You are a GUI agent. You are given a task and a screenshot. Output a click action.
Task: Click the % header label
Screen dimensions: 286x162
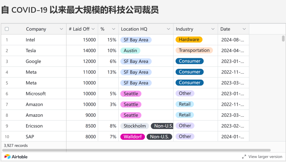click(x=102, y=29)
